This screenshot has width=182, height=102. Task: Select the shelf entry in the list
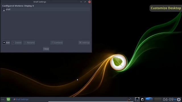click(46, 9)
